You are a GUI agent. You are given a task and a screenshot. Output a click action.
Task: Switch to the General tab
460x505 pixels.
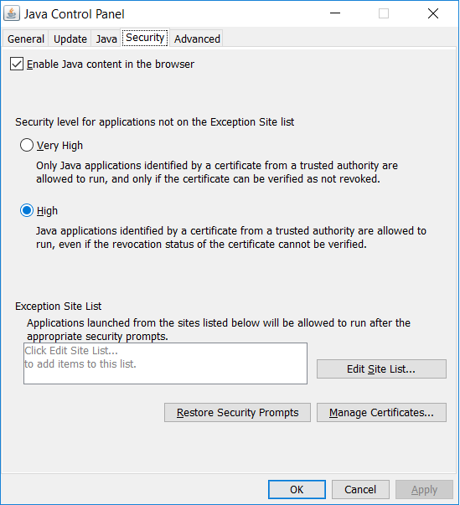point(26,39)
